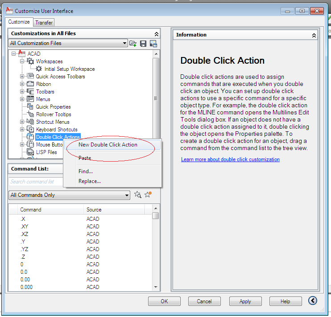Expand the Menus tree node
The image size is (331, 317).
pos(22,99)
